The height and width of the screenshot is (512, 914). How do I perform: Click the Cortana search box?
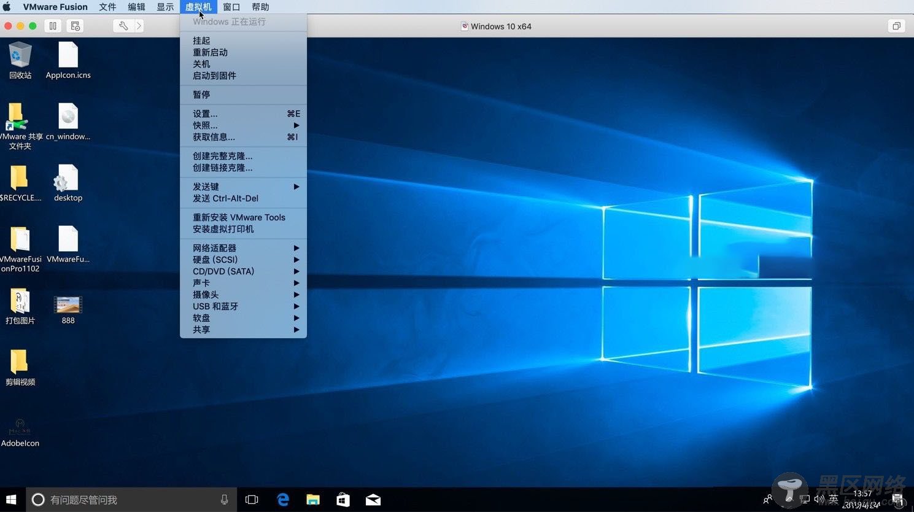coord(131,500)
